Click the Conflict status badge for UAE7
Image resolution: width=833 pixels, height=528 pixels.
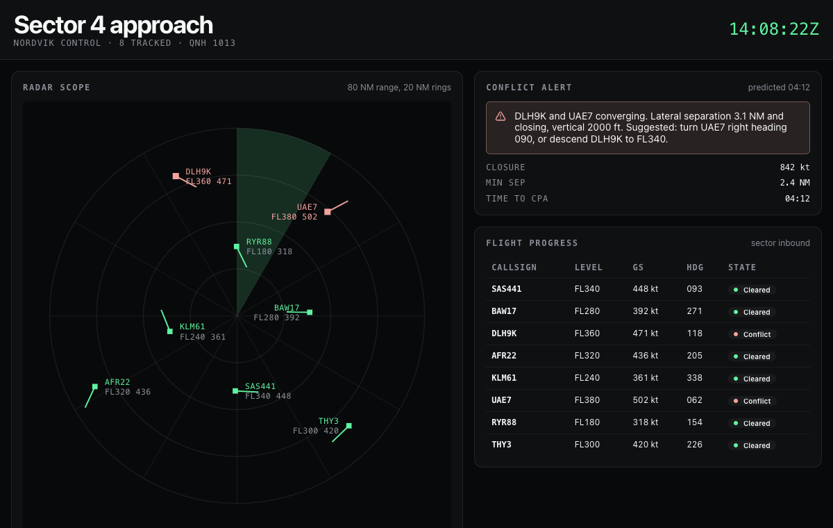tap(752, 401)
